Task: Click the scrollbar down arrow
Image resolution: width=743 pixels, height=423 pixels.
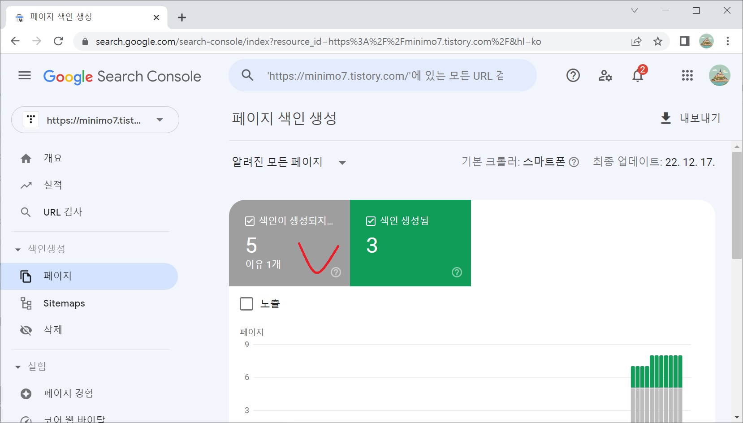Action: point(737,417)
